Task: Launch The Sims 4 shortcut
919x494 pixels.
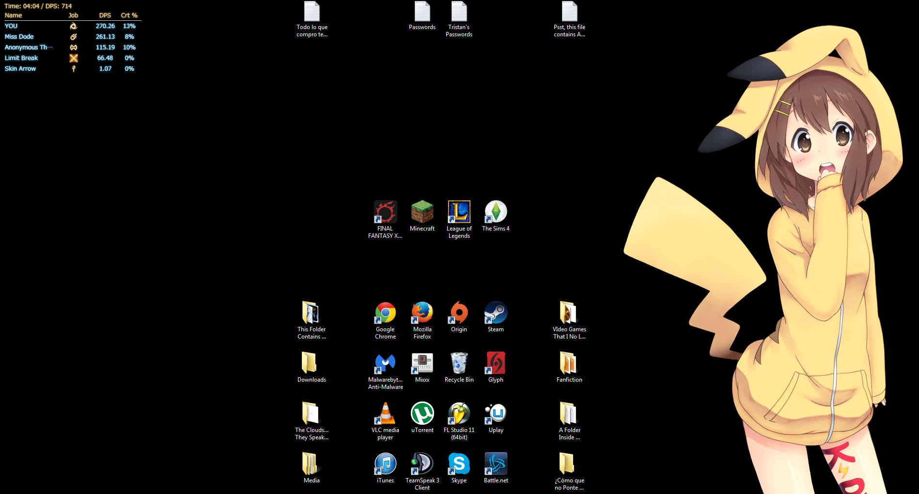Action: (x=496, y=216)
